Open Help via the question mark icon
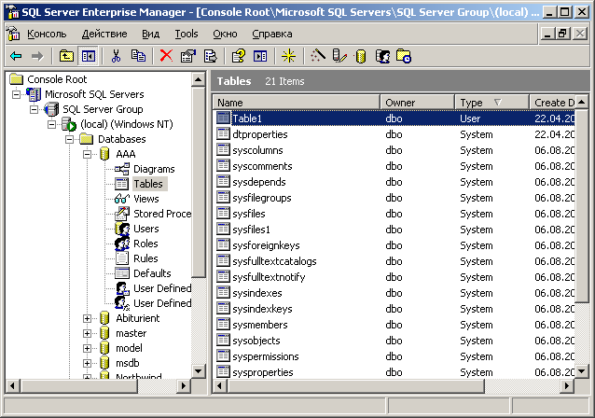Viewport: 595px width, 418px height. click(x=238, y=56)
